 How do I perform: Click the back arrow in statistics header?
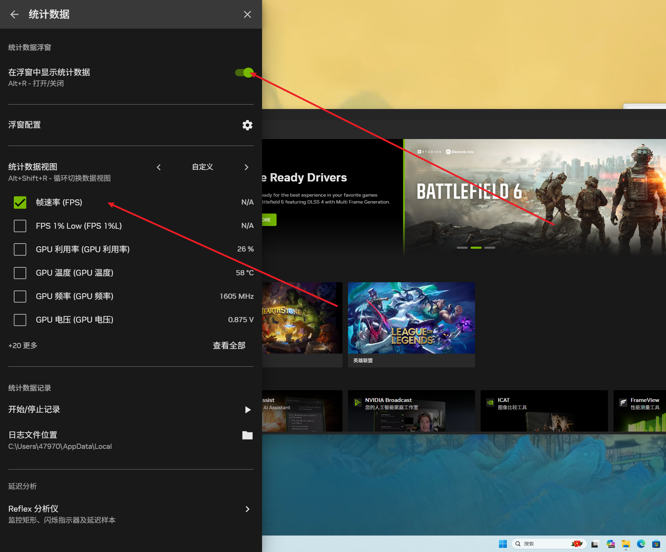[15, 14]
